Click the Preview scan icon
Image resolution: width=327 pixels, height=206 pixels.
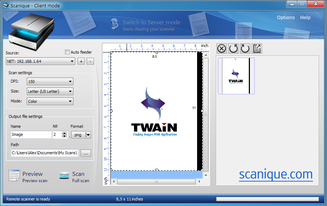[x=15, y=176]
